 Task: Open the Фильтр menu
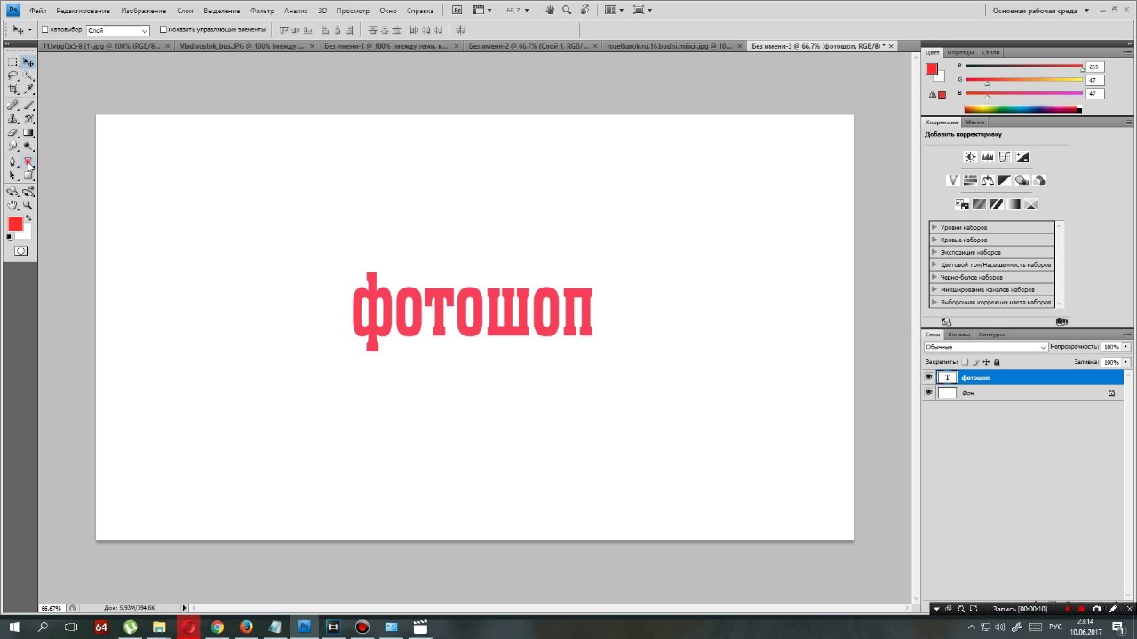(x=262, y=11)
